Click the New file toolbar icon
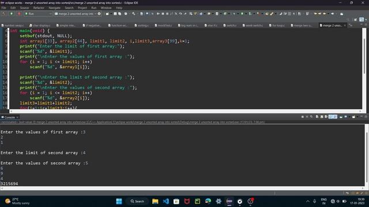The image size is (369, 207). [x=107, y=14]
